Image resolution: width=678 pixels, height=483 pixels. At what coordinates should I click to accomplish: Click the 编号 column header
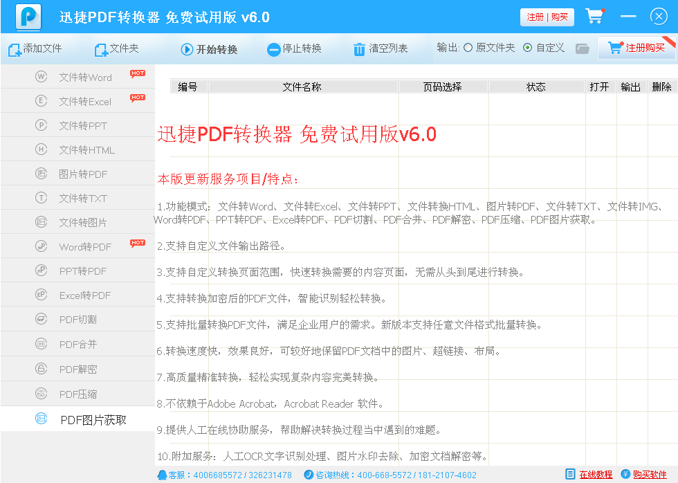[x=188, y=87]
